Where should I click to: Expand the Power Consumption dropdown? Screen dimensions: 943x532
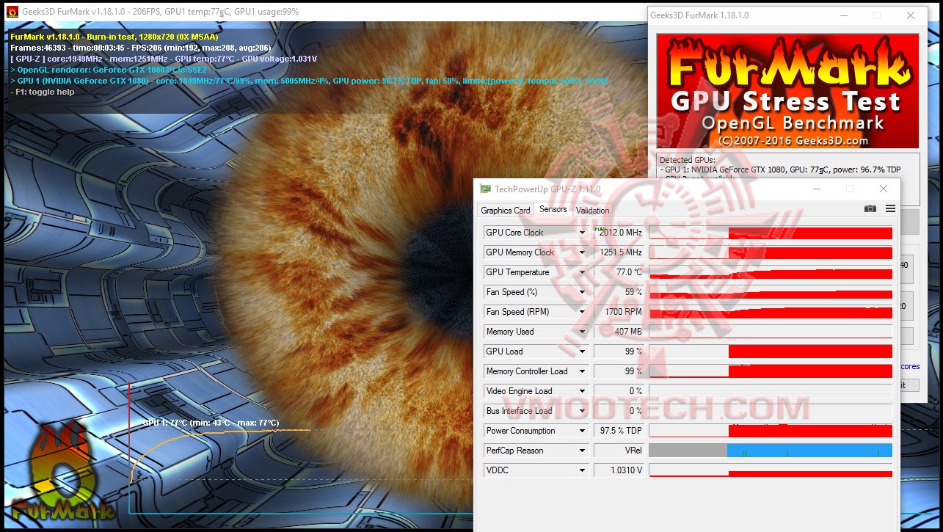click(x=582, y=431)
